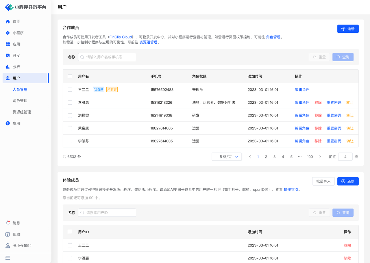Click the blue 邀请 button
Image resolution: width=370 pixels, height=263 pixels.
pos(348,29)
